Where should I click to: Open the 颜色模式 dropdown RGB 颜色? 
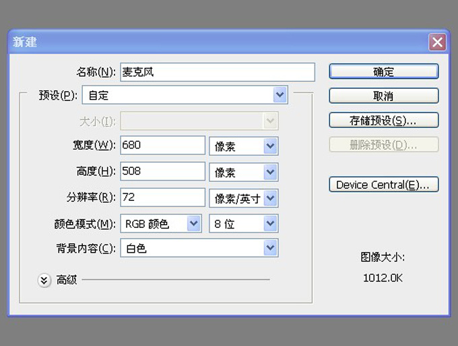161,223
